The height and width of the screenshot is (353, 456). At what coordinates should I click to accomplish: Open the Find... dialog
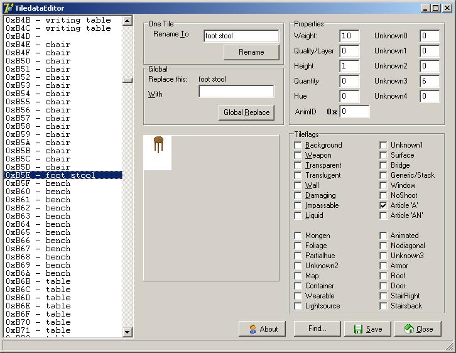[x=317, y=329]
